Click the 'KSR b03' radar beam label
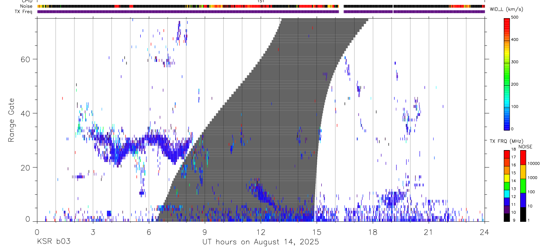 click(x=53, y=242)
